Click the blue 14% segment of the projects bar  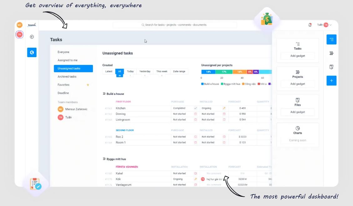click(x=209, y=71)
